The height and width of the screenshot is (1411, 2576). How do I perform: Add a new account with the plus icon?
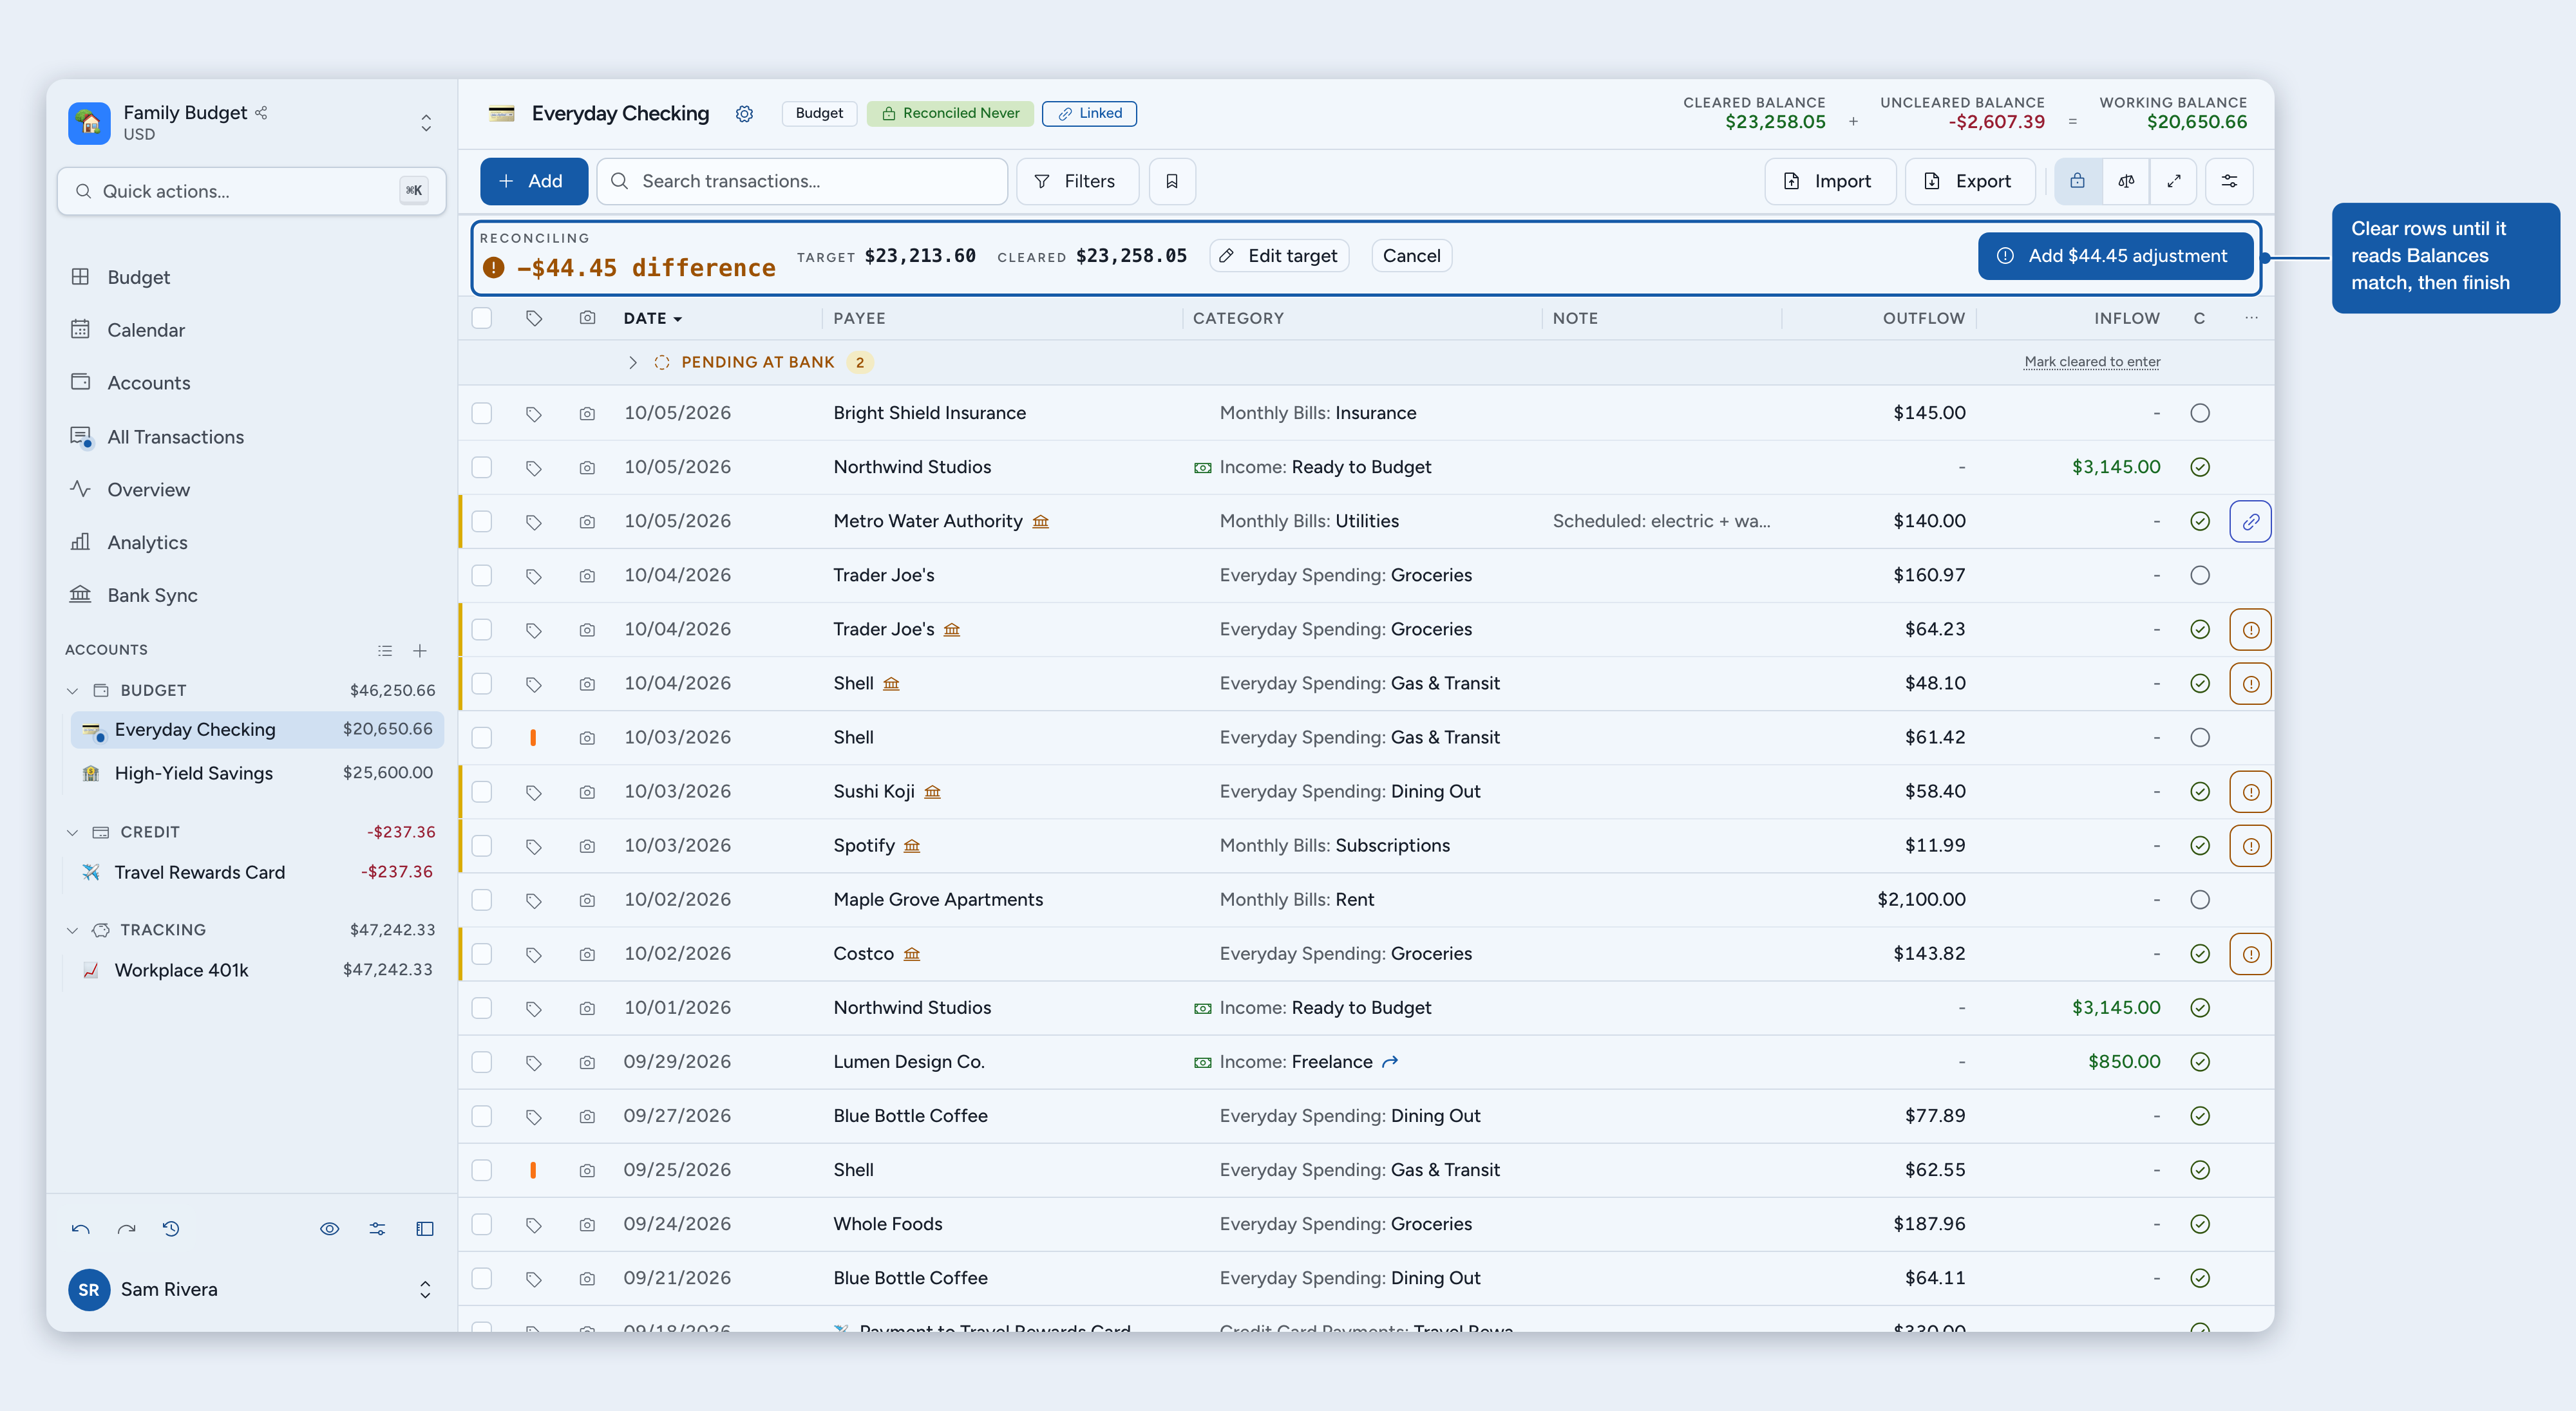420,651
